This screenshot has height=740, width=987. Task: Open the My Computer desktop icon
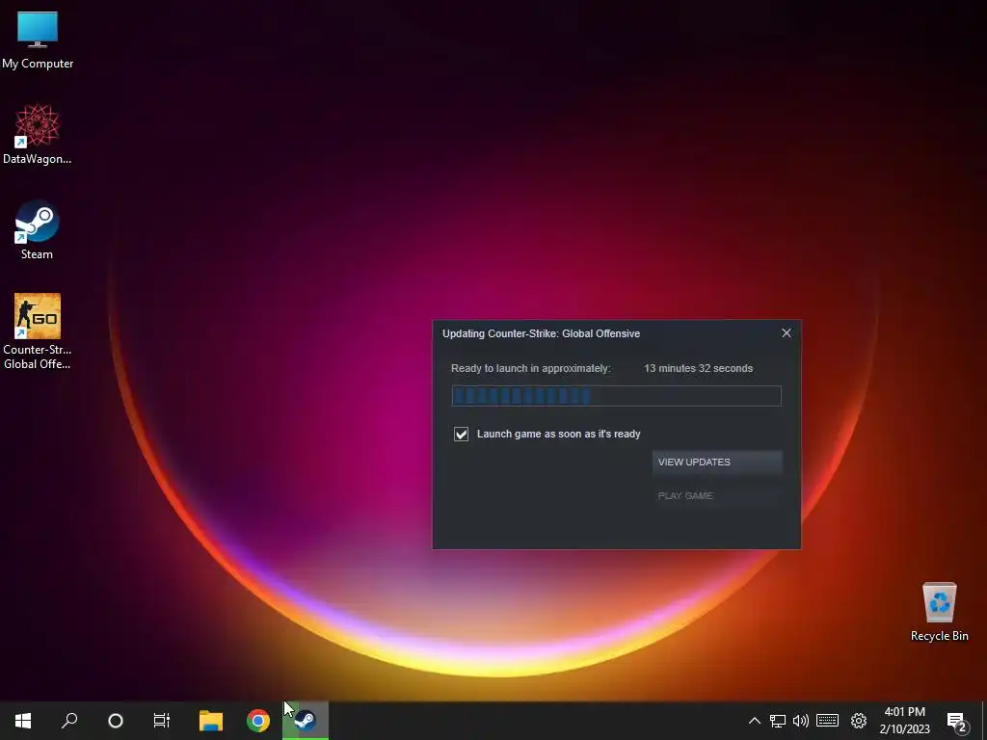tap(38, 39)
